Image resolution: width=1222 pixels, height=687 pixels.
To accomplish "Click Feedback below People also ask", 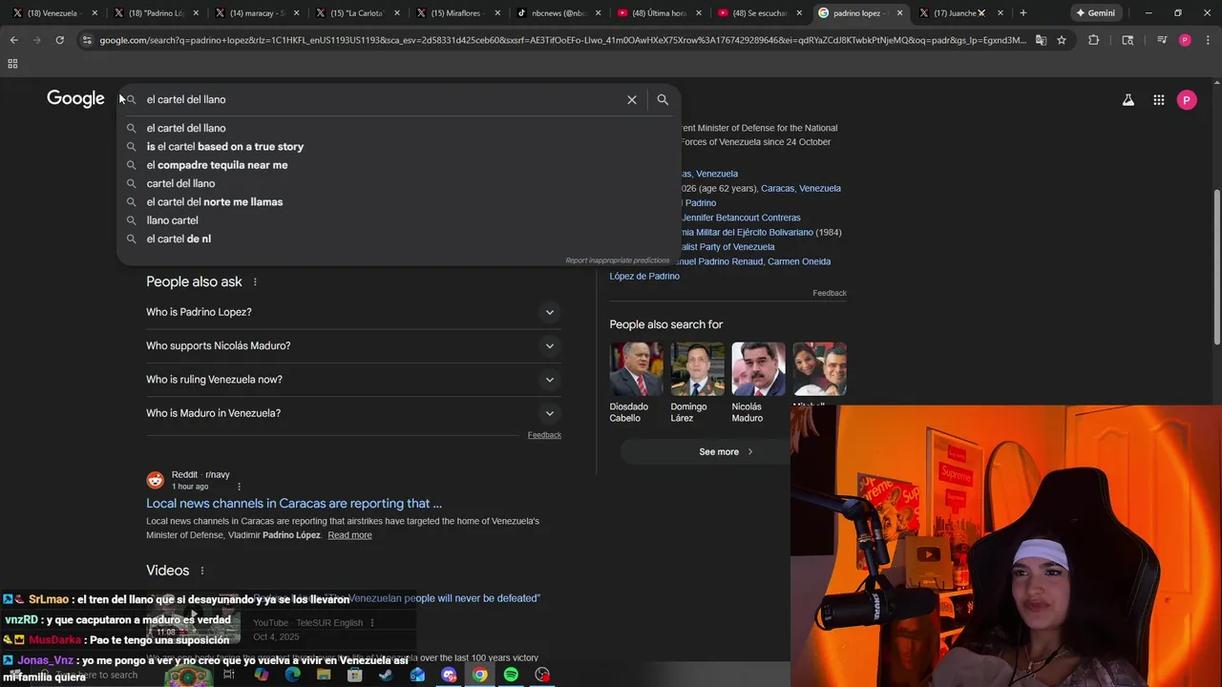I will coord(544,435).
